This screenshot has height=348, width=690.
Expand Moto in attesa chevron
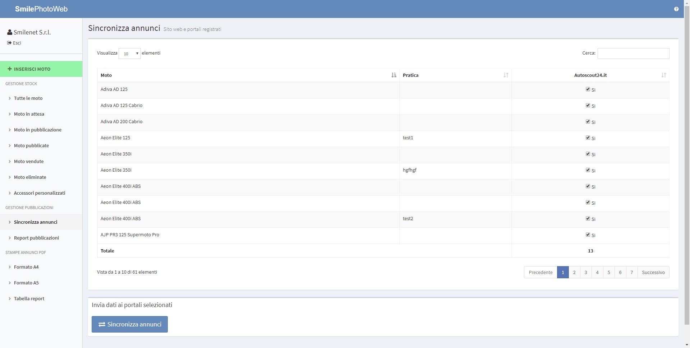tap(10, 114)
